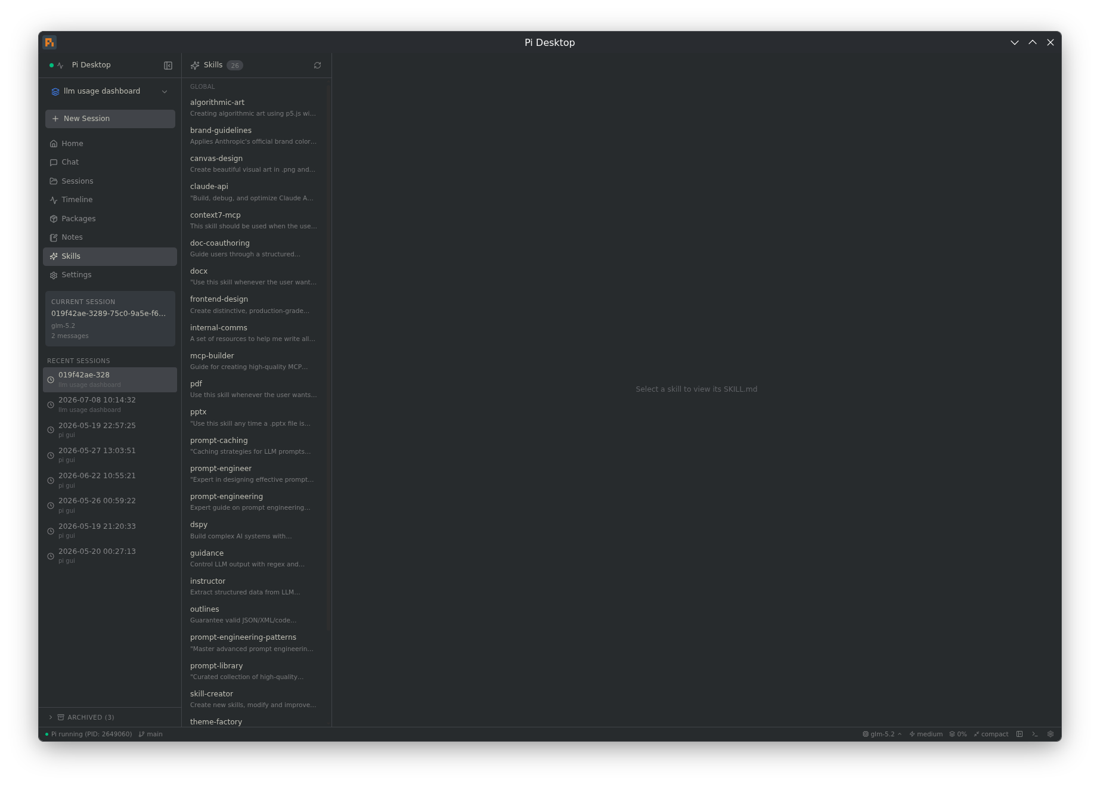This screenshot has height=787, width=1100.
Task: Select the prompt-caching skill
Action: point(255,446)
